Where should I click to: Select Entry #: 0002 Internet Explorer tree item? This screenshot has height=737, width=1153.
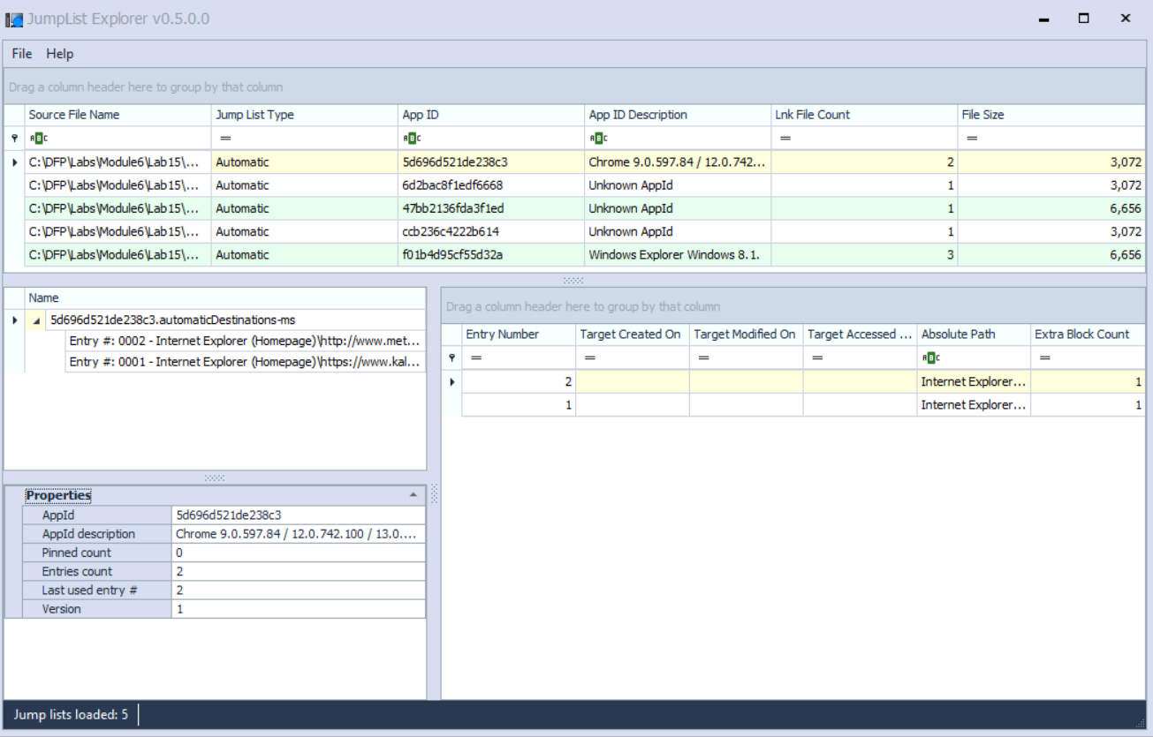pyautogui.click(x=245, y=339)
